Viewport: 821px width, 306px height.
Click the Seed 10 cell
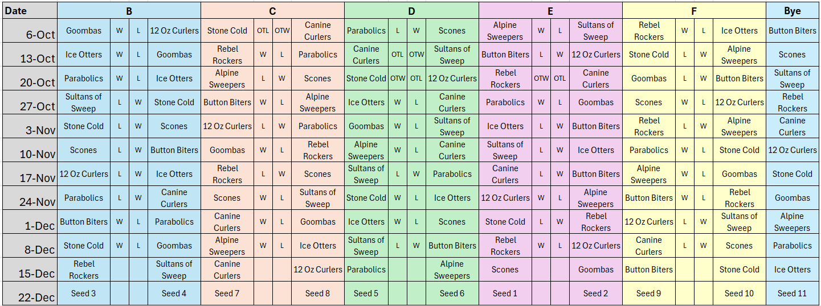[x=739, y=293]
